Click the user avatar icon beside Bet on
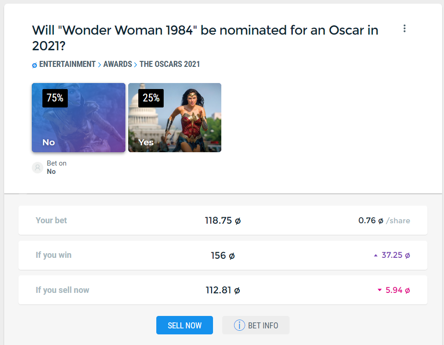 pyautogui.click(x=37, y=168)
